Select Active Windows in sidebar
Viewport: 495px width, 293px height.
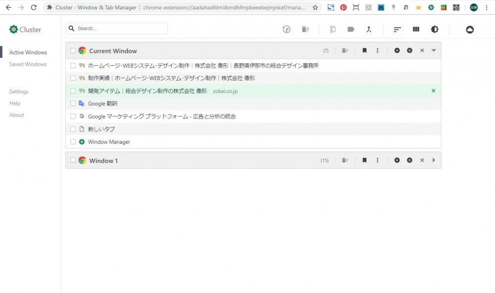point(28,52)
